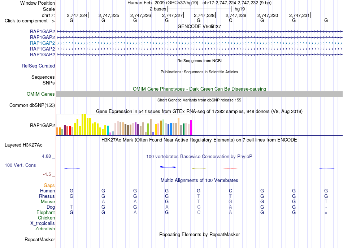Click the Layered H3K27Ac track label

[x=23, y=145]
